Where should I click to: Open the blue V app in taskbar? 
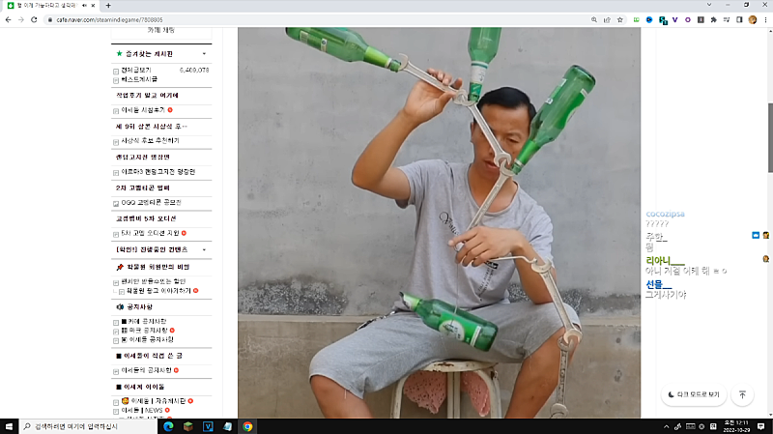click(208, 426)
